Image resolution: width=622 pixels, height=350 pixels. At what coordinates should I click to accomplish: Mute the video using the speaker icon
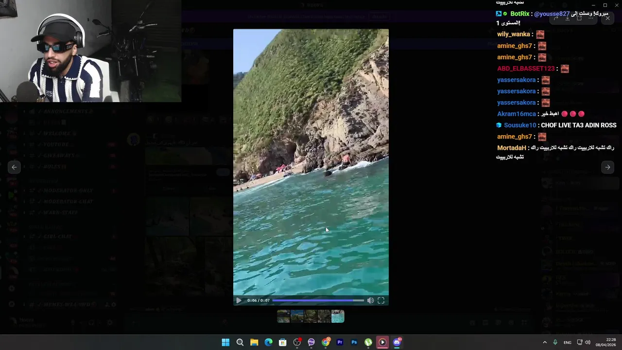pyautogui.click(x=370, y=300)
